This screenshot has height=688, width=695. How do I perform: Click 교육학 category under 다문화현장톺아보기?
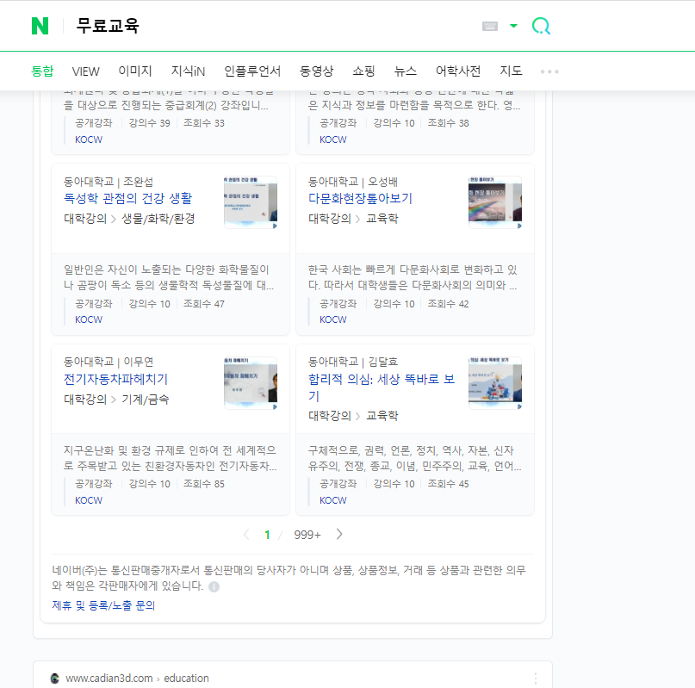pos(382,219)
